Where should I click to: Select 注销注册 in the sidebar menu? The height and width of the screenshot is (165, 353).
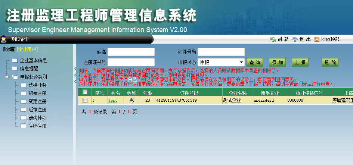37,126
